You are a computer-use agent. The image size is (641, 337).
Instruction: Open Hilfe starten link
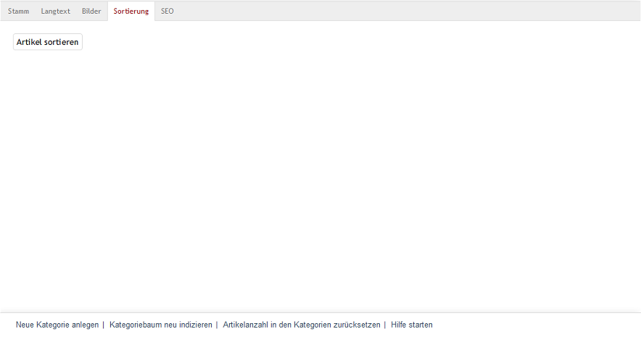coord(411,325)
